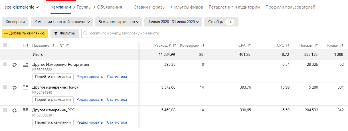Open the Фильтры funnel button
Viewport: 348px width, 131px height.
coord(65,33)
